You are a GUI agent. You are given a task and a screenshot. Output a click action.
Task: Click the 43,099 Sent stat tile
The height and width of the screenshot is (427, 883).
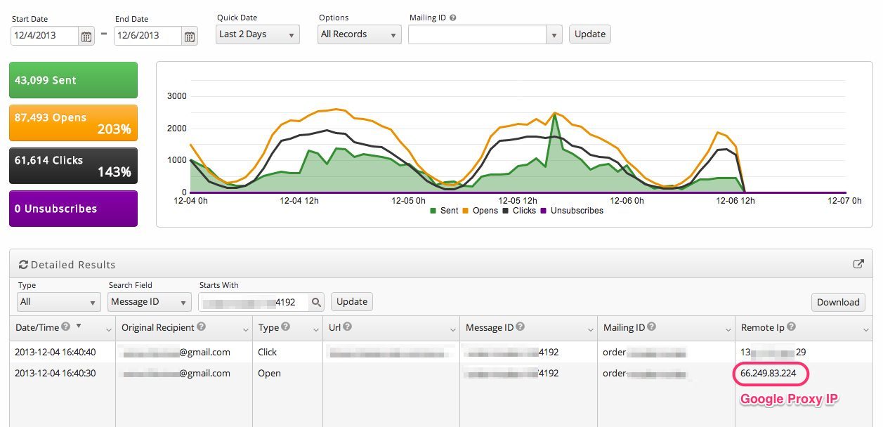pos(74,80)
